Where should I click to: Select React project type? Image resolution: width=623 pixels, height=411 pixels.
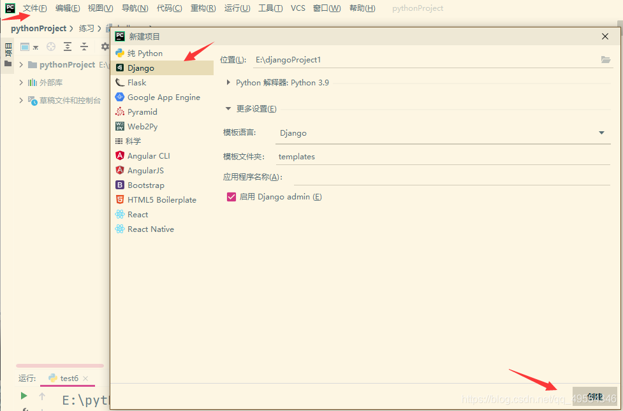click(x=162, y=215)
